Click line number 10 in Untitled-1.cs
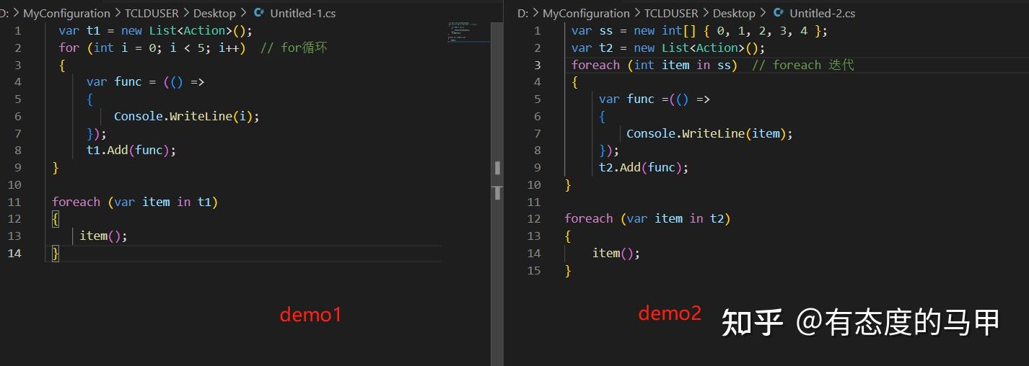1029x366 pixels. point(14,184)
